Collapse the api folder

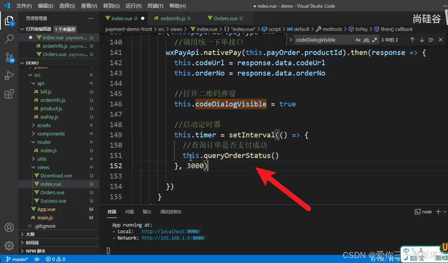pos(33,83)
